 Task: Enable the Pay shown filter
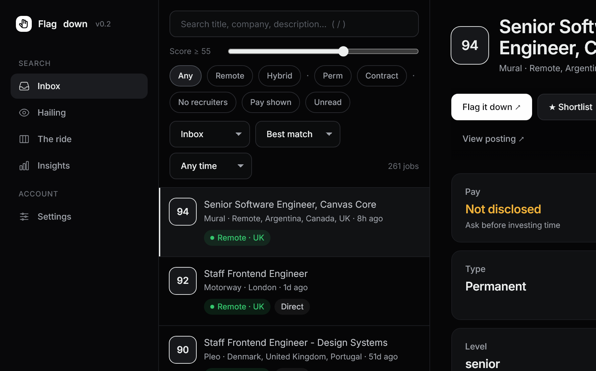click(271, 102)
